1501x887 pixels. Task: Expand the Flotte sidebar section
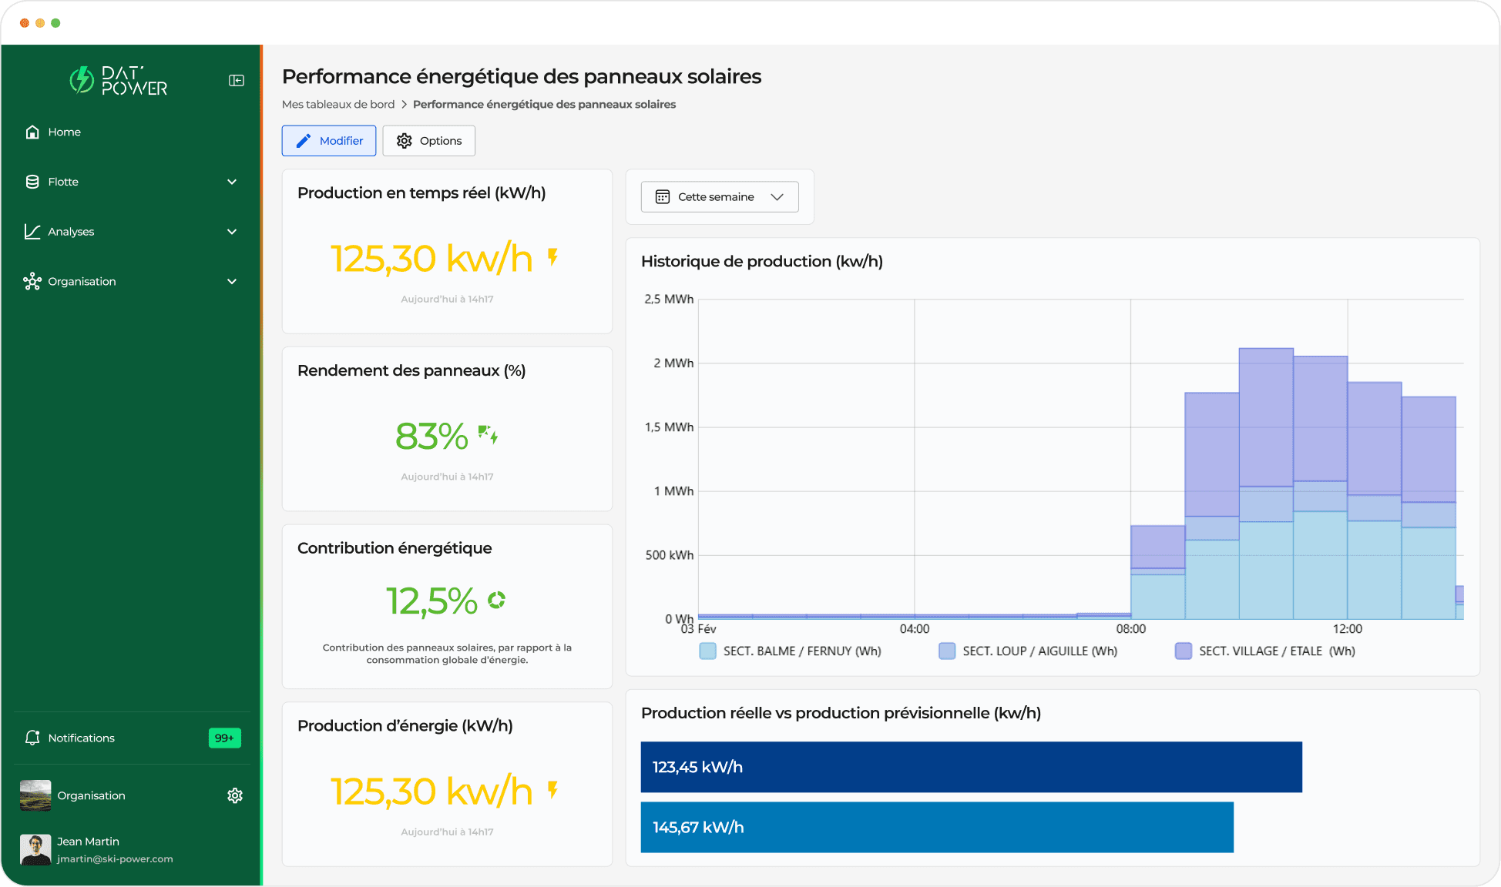pyautogui.click(x=232, y=181)
